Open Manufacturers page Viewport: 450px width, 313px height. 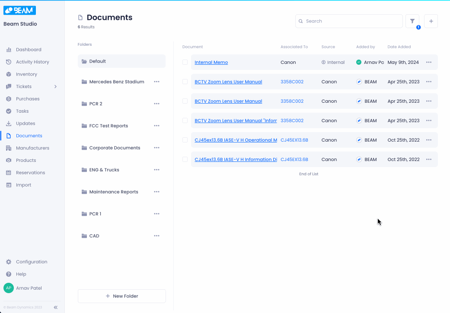coord(33,148)
